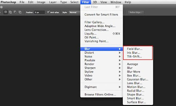The width and height of the screenshot is (176, 106).
Task: Click the Feather value input field
Action: click(39, 12)
